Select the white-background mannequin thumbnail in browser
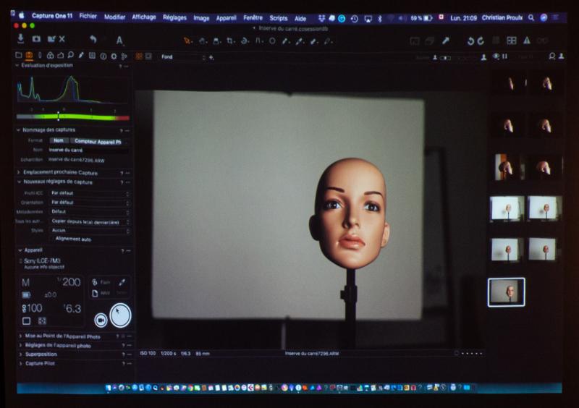579x408 pixels. (x=506, y=208)
